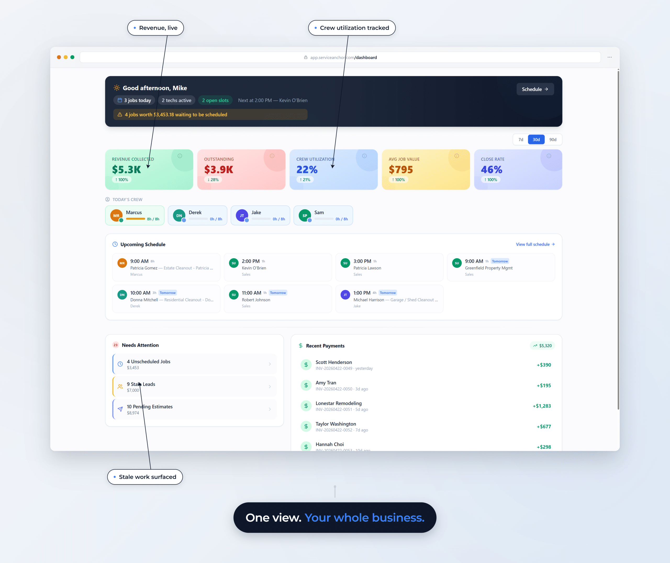Open the 2:00 PM Kevin O'Brien appointment
This screenshot has width=670, height=563.
(x=278, y=267)
